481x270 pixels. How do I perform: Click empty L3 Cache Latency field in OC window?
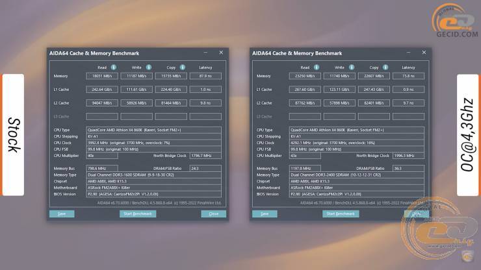[x=408, y=116]
